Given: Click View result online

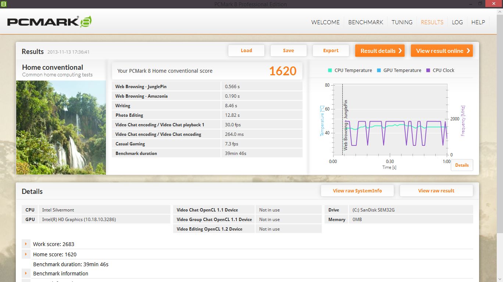Looking at the screenshot, I should [442, 51].
